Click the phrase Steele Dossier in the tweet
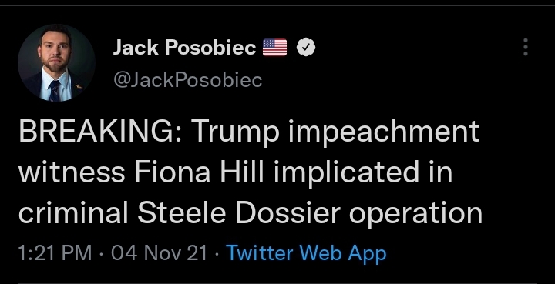This screenshot has width=555, height=284. [239, 213]
